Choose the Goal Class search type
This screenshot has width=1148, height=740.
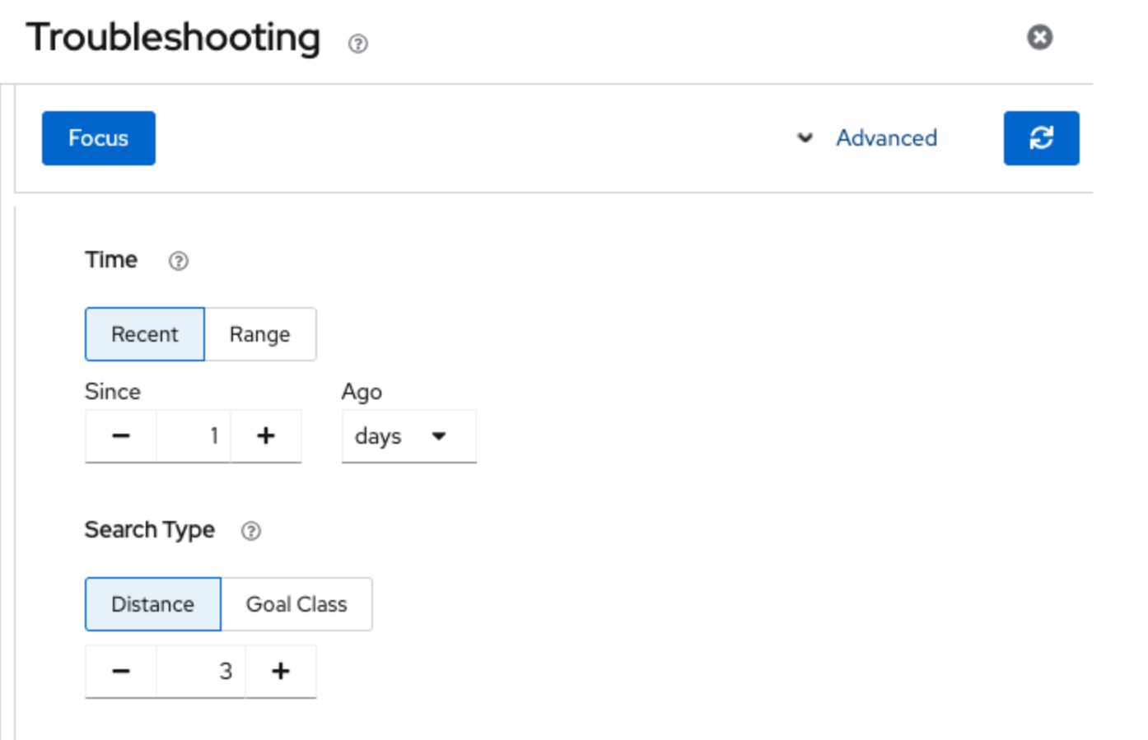[x=296, y=604]
